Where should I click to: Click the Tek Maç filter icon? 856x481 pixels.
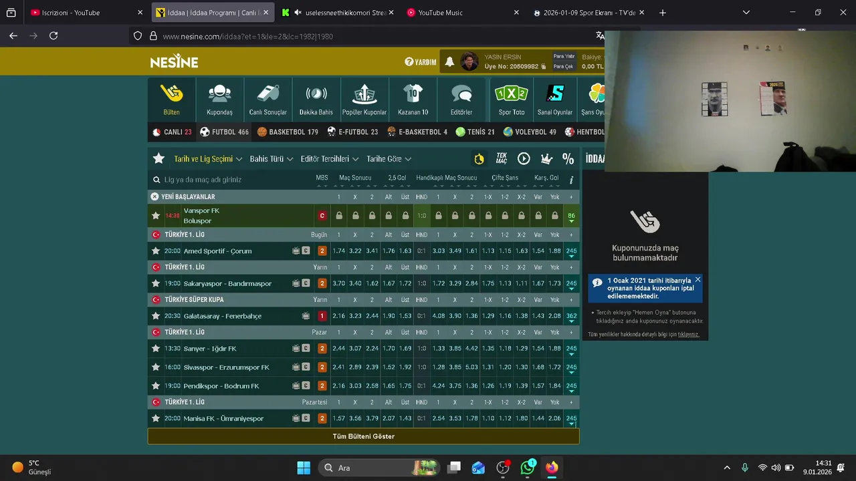pyautogui.click(x=502, y=158)
